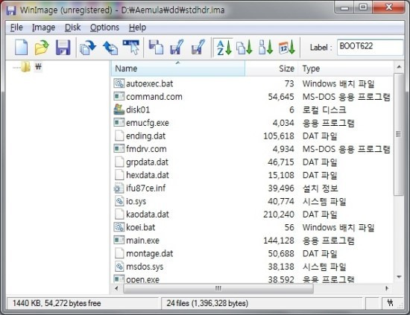Sort files by size icon
This screenshot has height=315, width=410.
coord(265,48)
